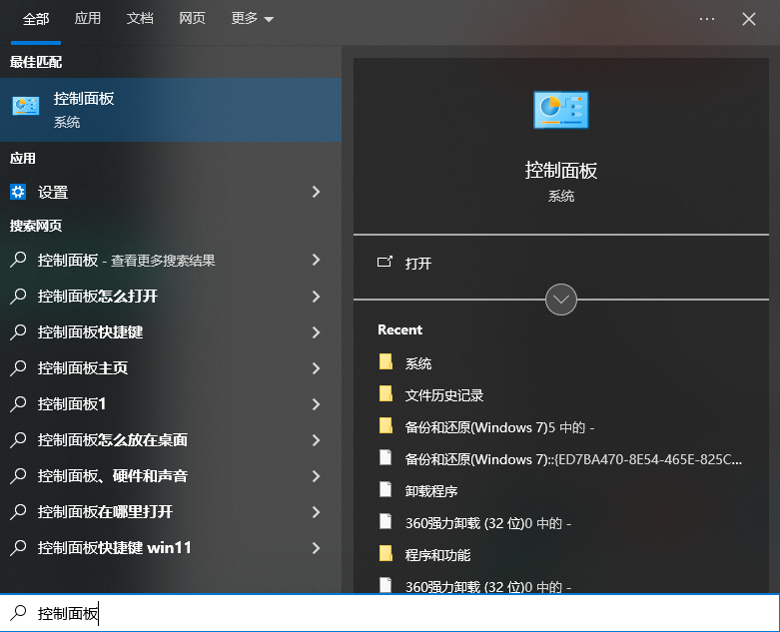
Task: Click file icon beside first 360强力卸载 entry
Action: 386,521
